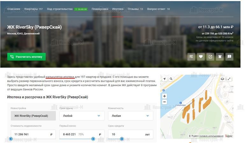246x143 pixels.
Task: Expand the Комнатность dropdown
Action: click(x=130, y=116)
